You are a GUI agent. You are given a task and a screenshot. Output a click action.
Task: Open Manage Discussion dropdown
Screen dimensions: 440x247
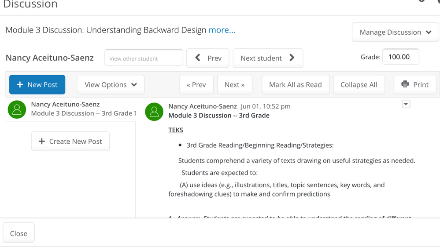395,32
